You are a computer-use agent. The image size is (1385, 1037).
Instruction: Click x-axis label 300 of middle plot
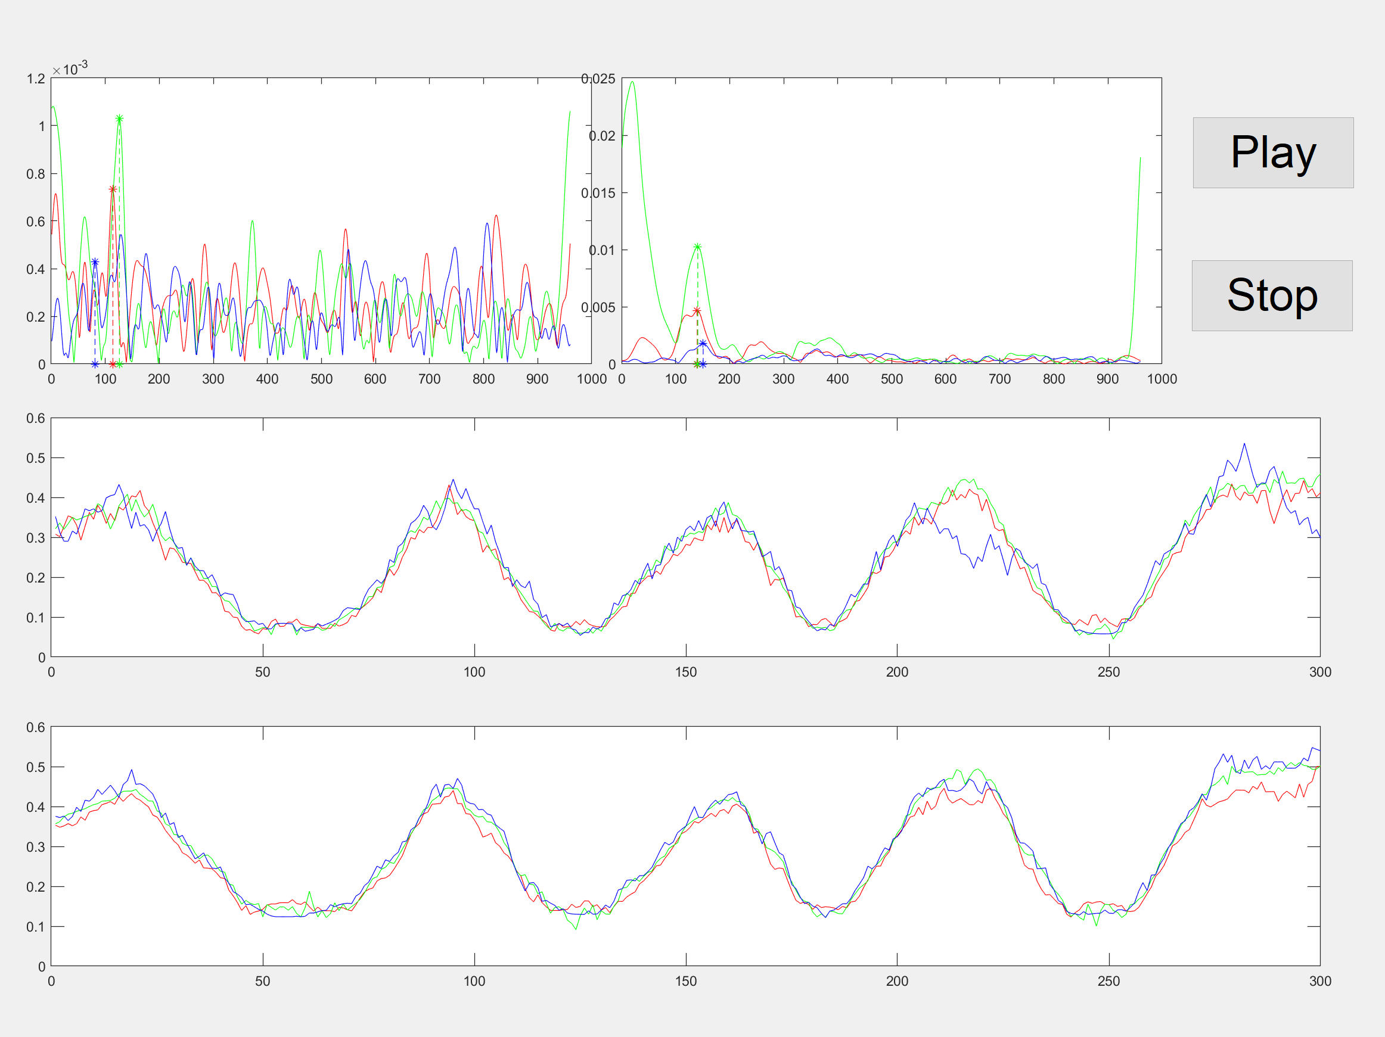(1320, 672)
